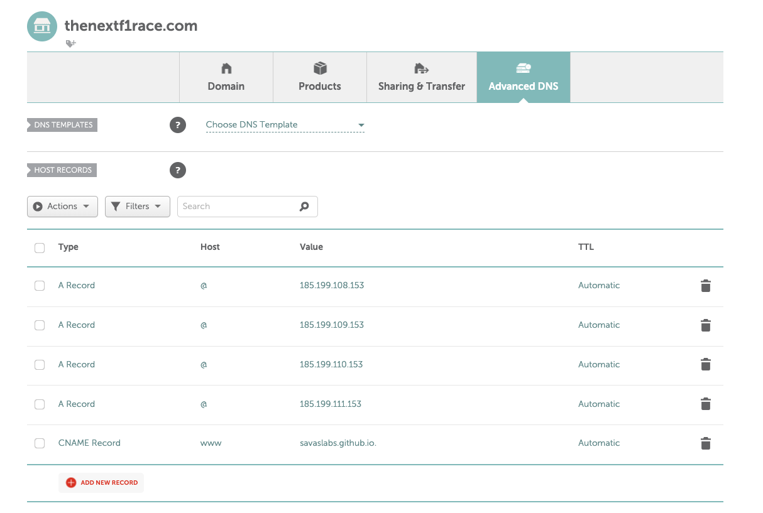This screenshot has width=763, height=513.
Task: Delete the CNAME Record using its trash icon
Action: (705, 443)
